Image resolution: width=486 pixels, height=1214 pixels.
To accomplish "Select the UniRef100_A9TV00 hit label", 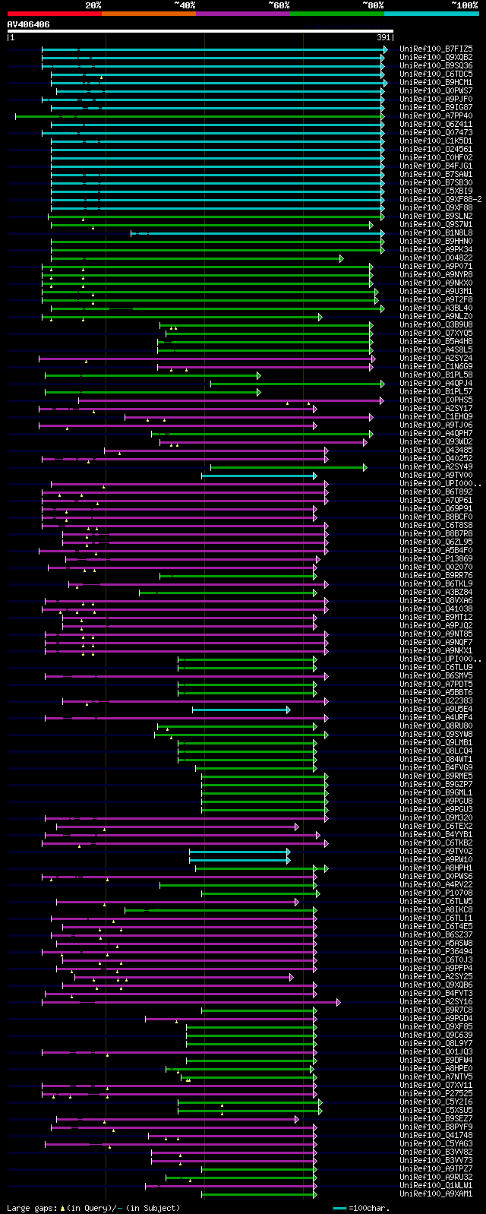I will coord(436,475).
